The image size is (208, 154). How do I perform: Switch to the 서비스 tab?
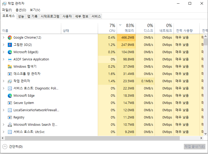[96, 16]
